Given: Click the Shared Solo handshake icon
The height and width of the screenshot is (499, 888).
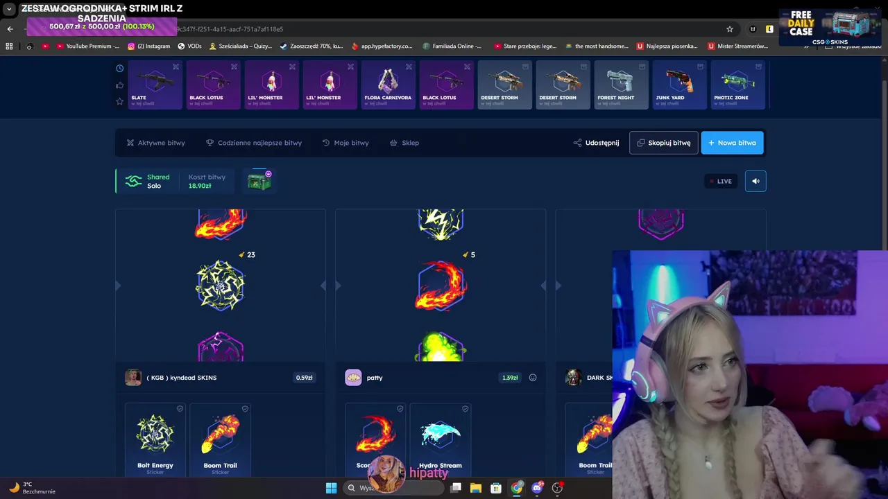Looking at the screenshot, I should (133, 181).
